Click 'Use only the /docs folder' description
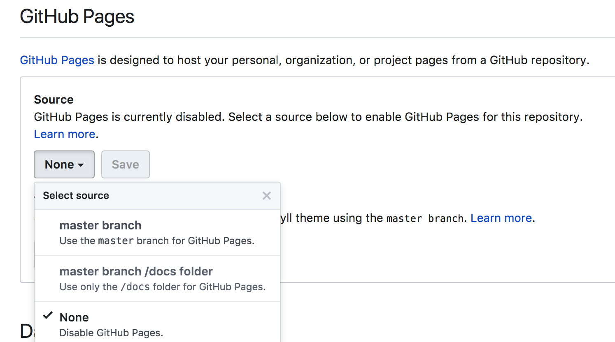The height and width of the screenshot is (342, 615). click(163, 287)
